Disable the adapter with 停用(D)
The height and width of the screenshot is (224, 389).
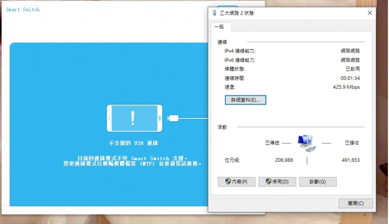point(277,182)
